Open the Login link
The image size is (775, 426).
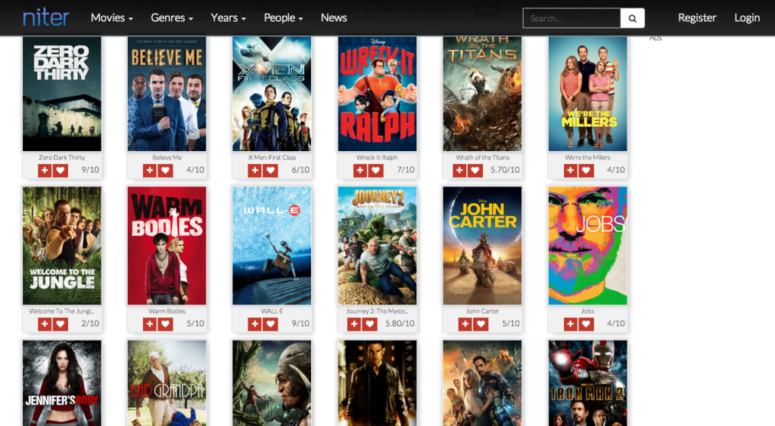(747, 18)
